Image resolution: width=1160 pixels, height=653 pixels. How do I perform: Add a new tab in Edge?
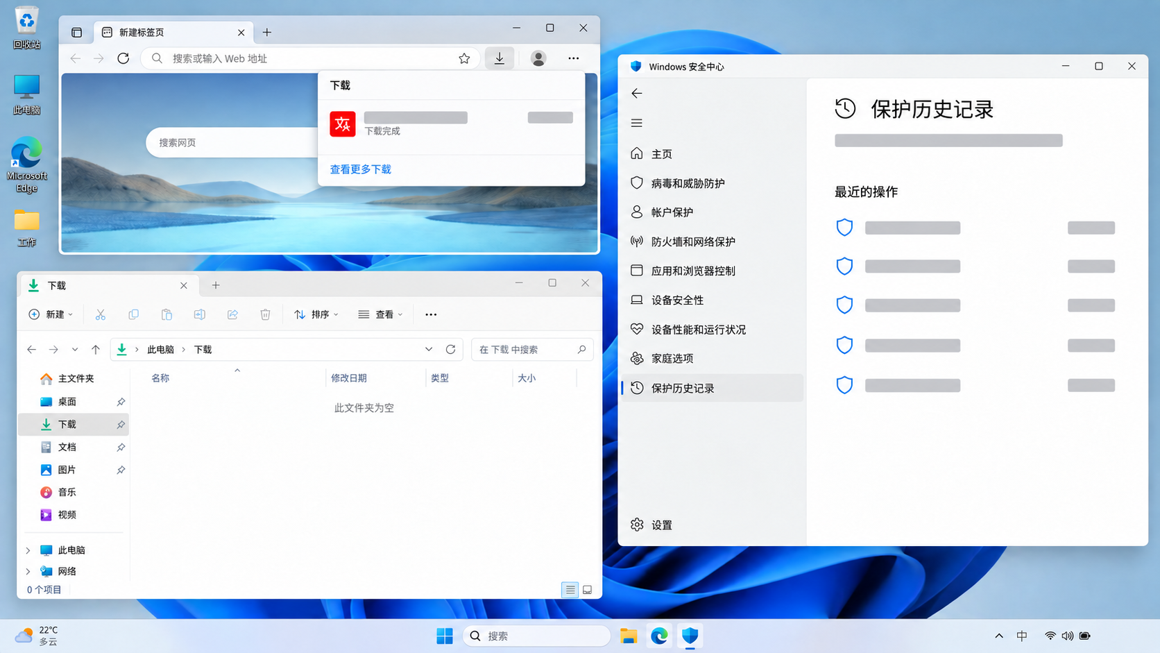(x=267, y=33)
